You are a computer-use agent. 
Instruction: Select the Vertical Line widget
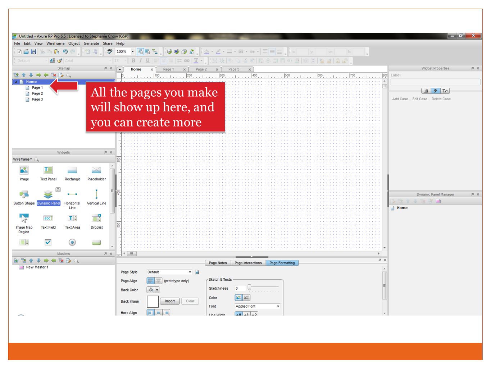(x=96, y=198)
